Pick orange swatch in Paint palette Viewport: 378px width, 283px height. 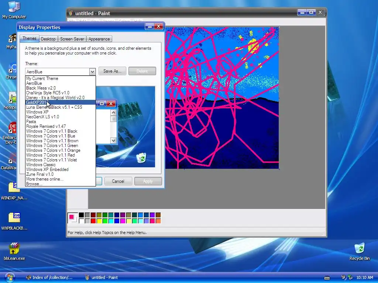[x=158, y=221]
